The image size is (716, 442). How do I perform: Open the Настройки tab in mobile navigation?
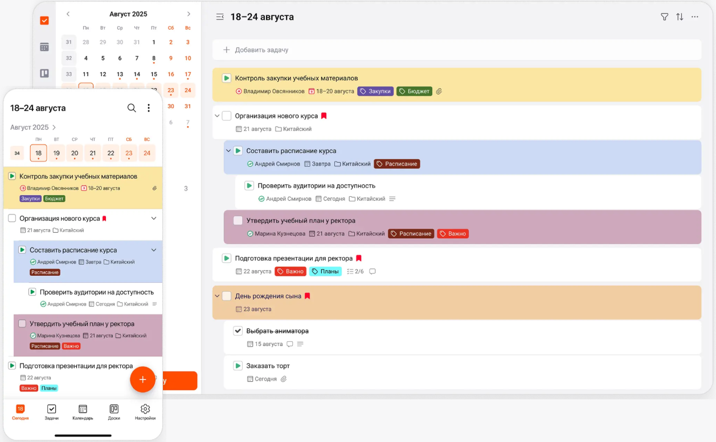(x=145, y=412)
